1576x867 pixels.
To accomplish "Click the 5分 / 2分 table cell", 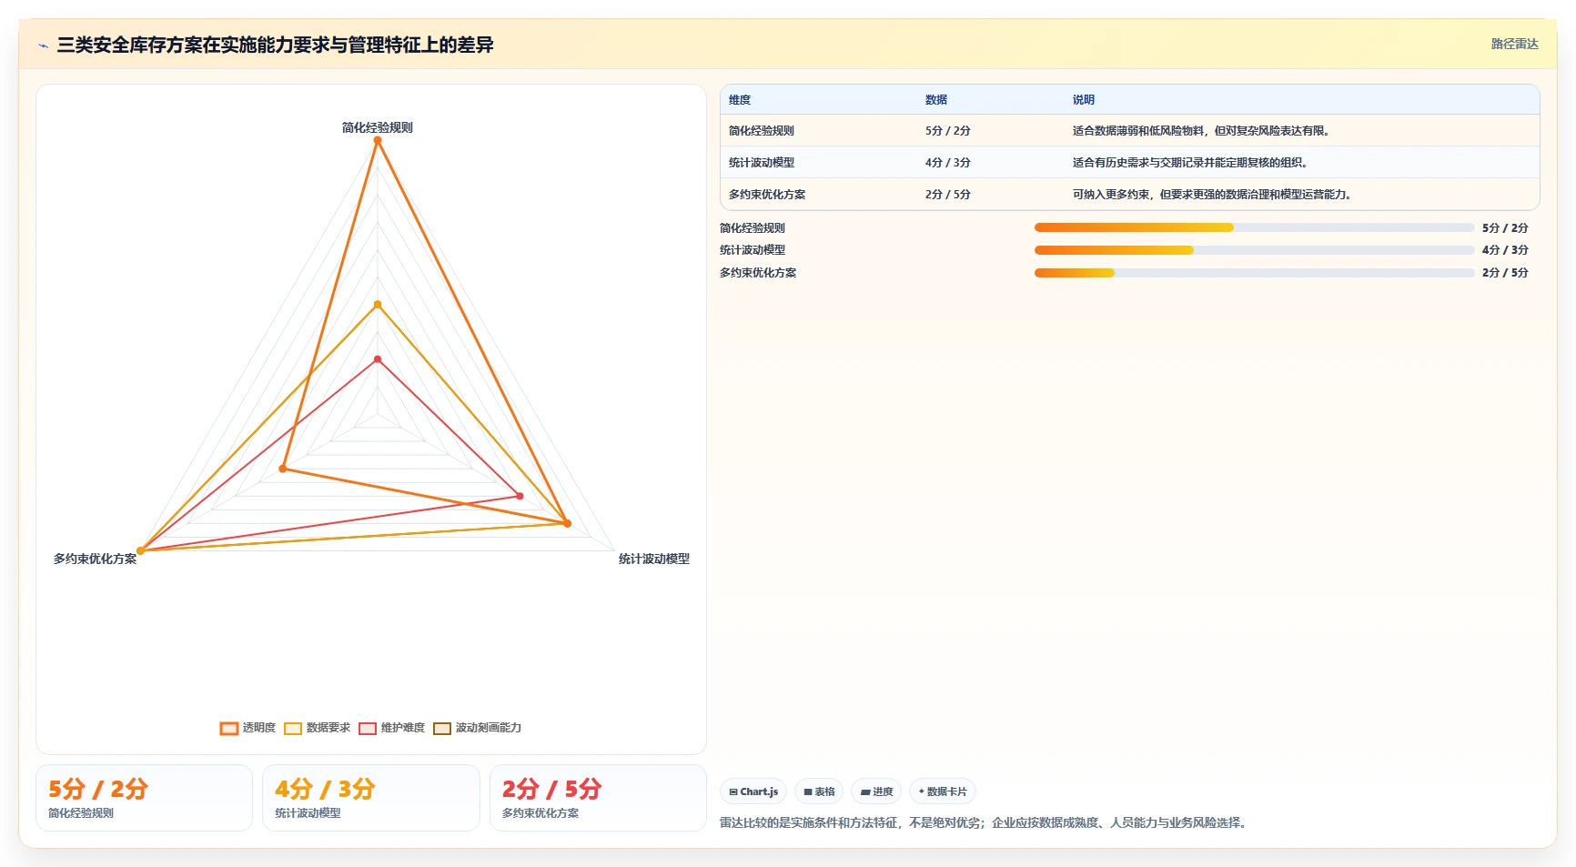I will click(948, 131).
